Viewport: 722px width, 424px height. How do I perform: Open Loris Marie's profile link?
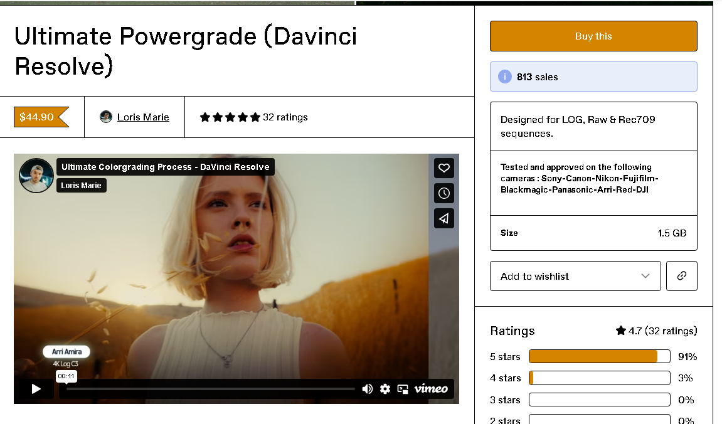click(143, 117)
